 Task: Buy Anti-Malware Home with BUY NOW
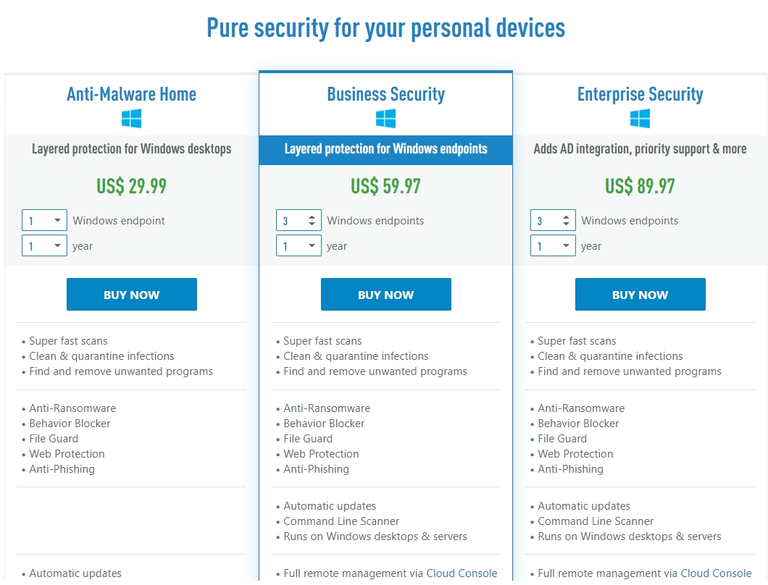(132, 294)
